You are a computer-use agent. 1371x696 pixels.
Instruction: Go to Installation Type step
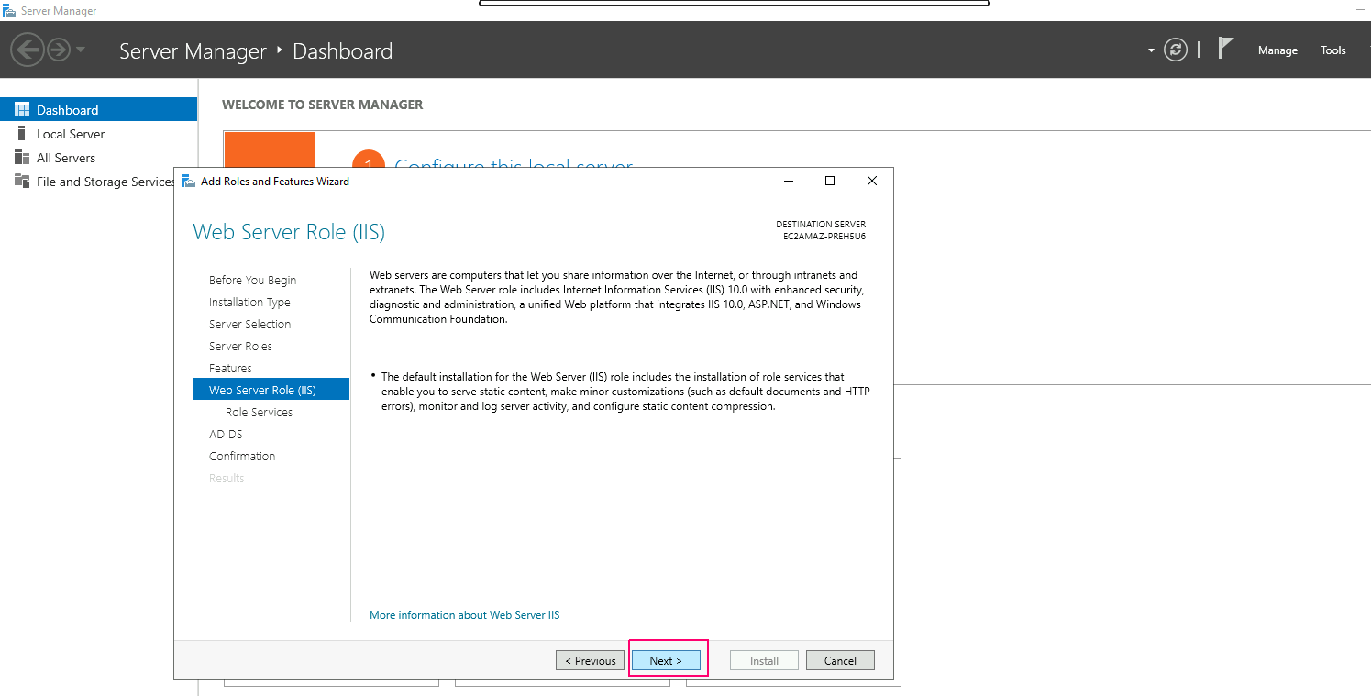click(249, 303)
